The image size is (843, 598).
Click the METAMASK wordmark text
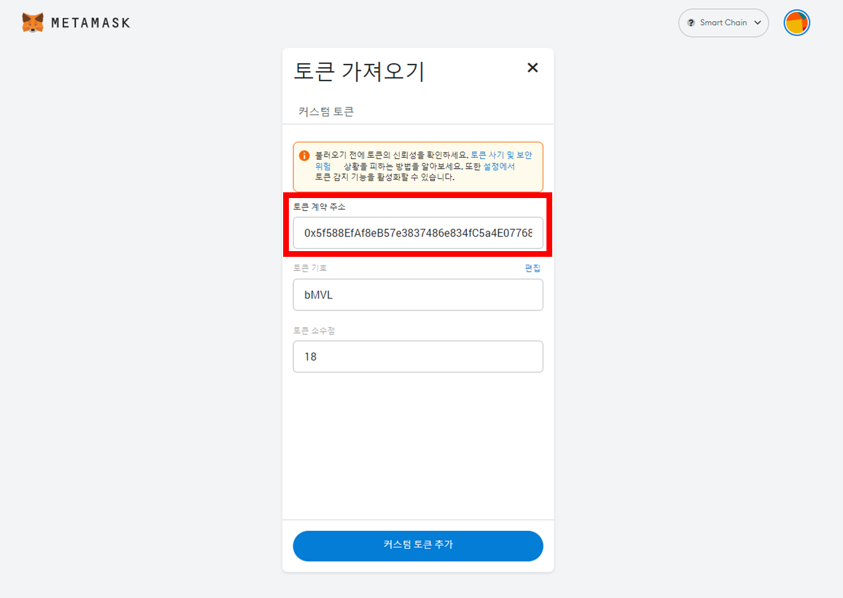pos(90,23)
